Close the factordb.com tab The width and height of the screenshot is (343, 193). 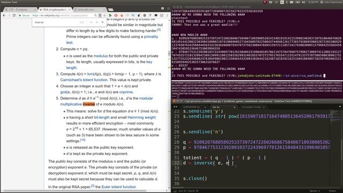coord(104,10)
